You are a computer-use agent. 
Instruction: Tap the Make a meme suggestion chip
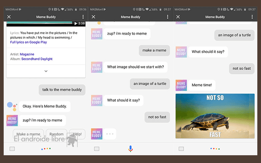pos(29,134)
